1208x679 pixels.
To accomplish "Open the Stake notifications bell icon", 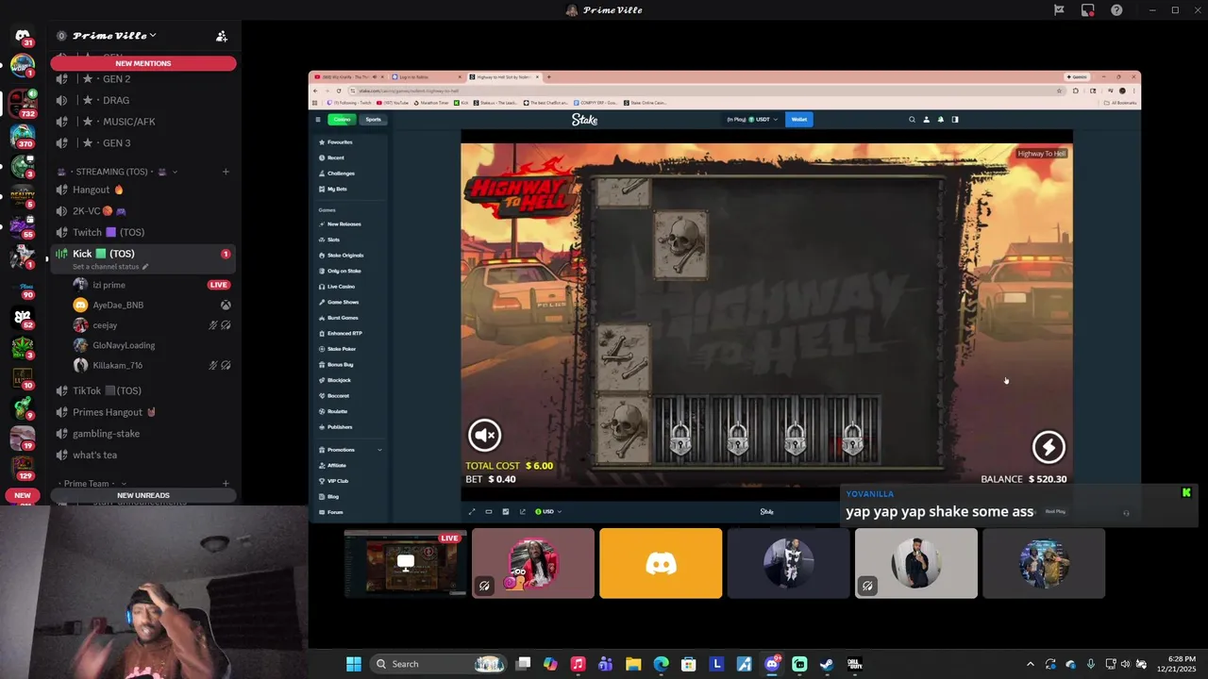I will [x=940, y=120].
